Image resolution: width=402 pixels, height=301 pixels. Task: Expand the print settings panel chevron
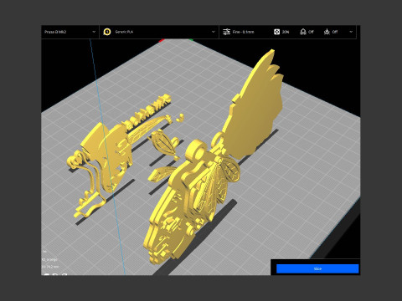[x=351, y=32]
